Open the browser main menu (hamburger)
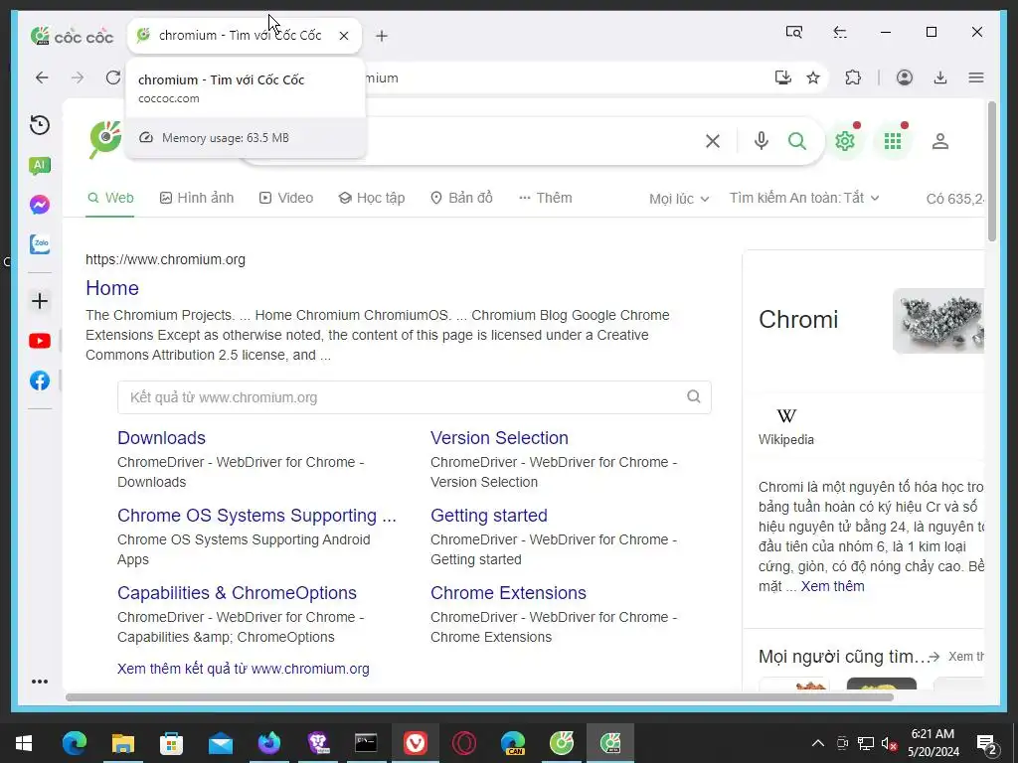This screenshot has width=1018, height=763. pos(976,77)
